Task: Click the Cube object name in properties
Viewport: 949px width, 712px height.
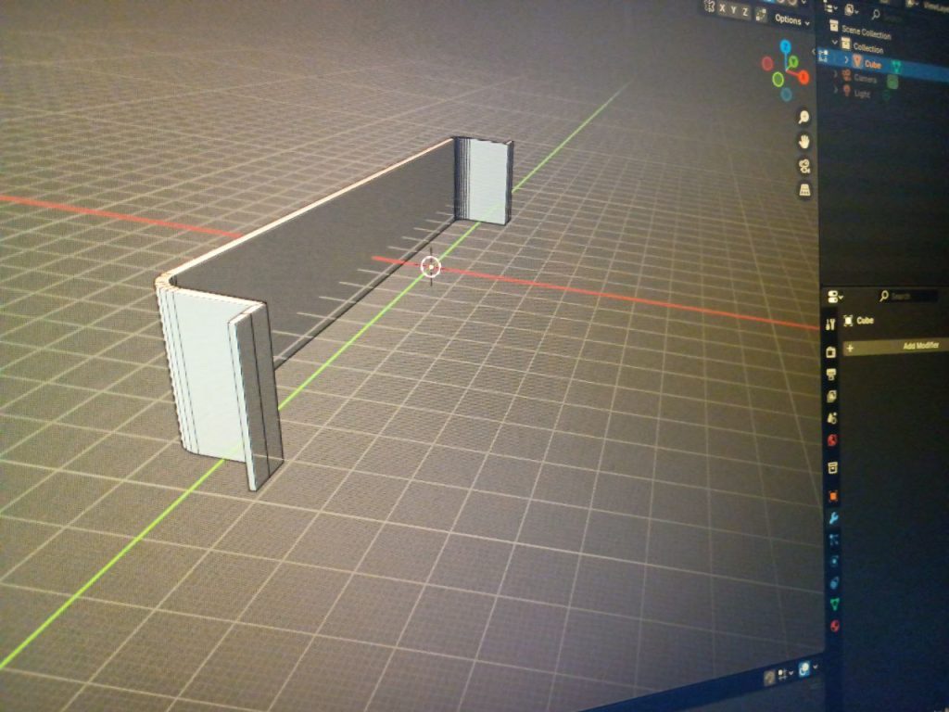Action: click(865, 320)
